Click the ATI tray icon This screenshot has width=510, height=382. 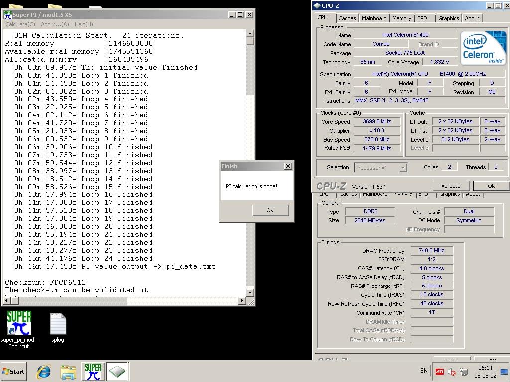tap(439, 371)
